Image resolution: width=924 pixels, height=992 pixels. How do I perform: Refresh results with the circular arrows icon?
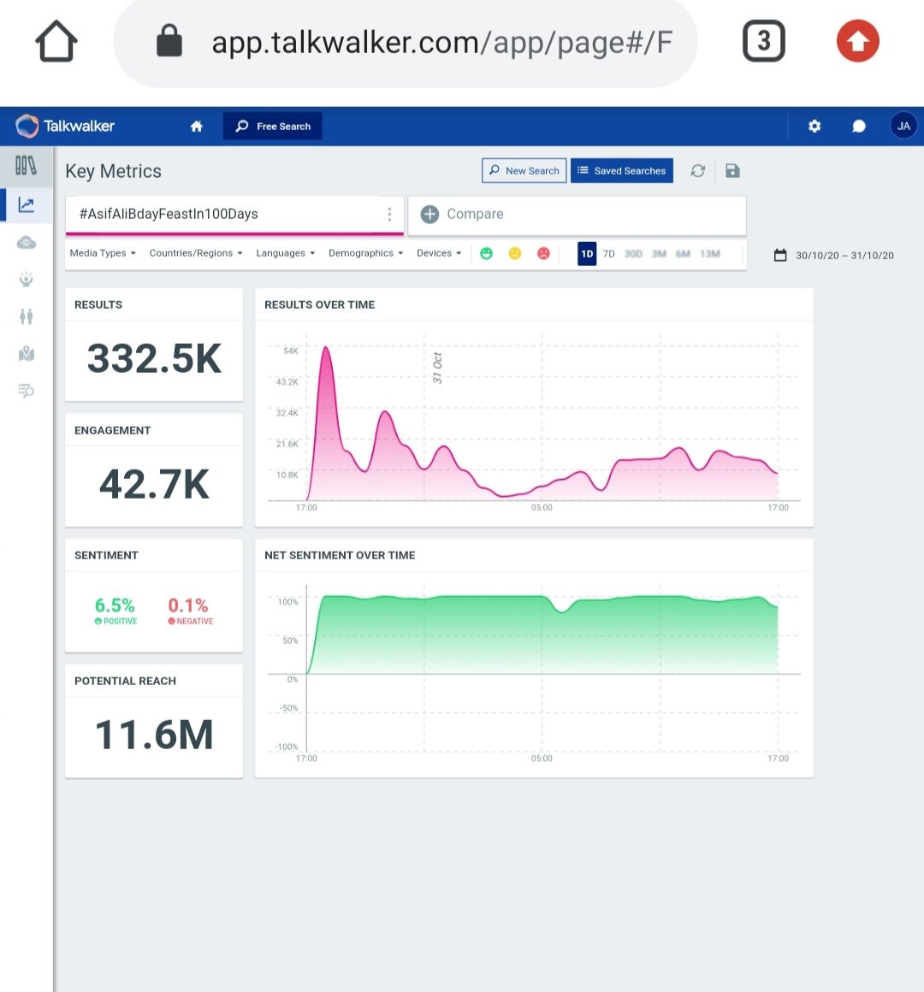697,171
